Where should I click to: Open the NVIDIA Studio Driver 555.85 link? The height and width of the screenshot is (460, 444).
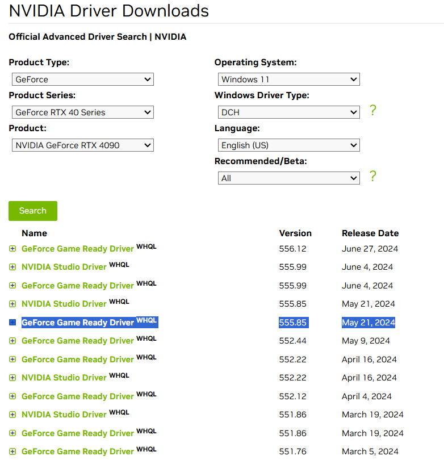pyautogui.click(x=64, y=304)
